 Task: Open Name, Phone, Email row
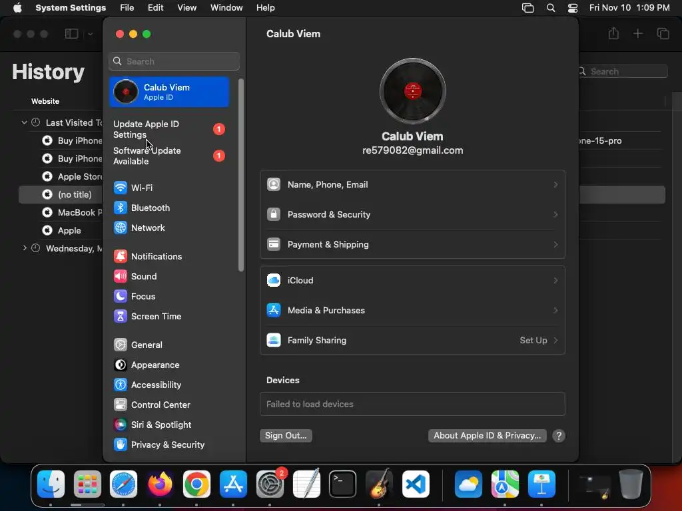412,185
